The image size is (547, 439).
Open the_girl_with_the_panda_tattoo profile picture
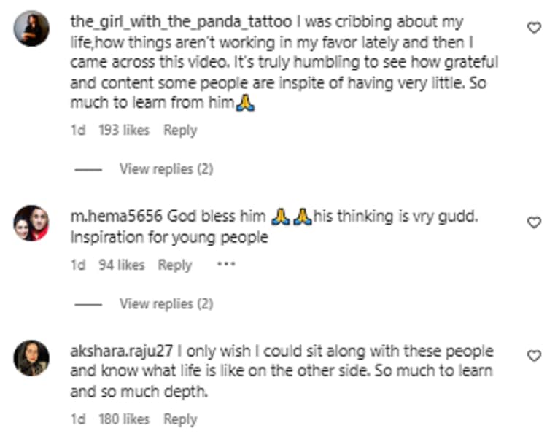pos(31,28)
